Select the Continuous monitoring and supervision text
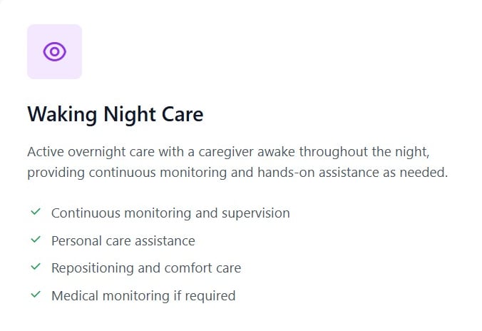 (x=170, y=213)
